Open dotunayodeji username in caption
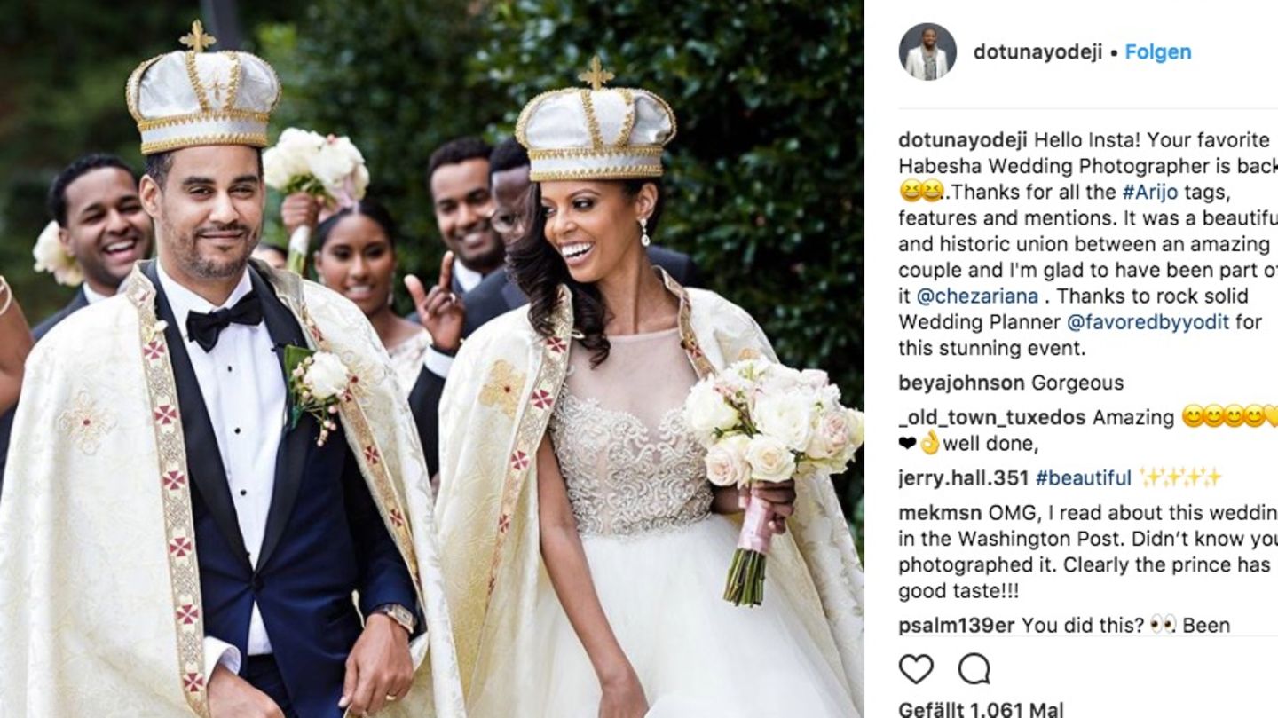1278x718 pixels. point(963,139)
